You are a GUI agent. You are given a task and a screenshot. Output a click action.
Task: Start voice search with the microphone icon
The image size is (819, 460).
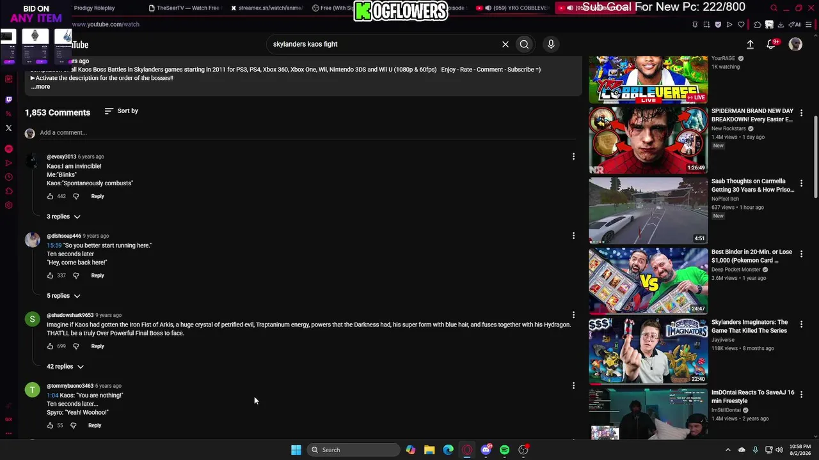coord(551,44)
